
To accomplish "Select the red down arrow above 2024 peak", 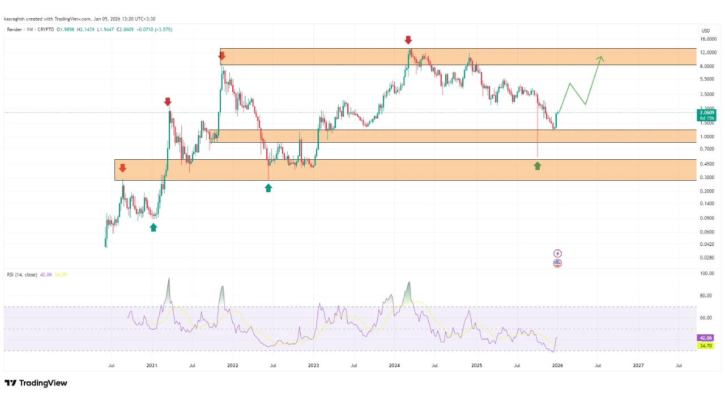I will 408,40.
